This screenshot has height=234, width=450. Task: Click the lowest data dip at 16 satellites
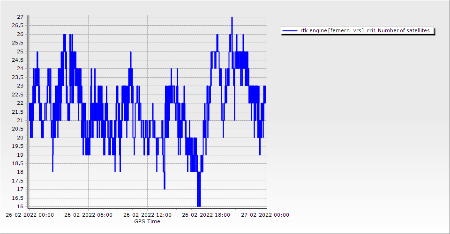tap(199, 205)
